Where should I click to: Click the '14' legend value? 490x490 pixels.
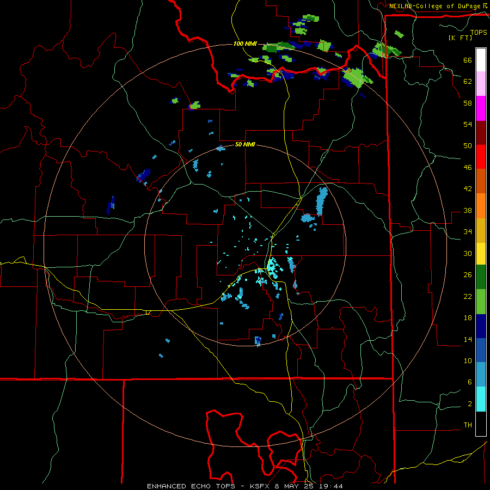click(x=468, y=339)
